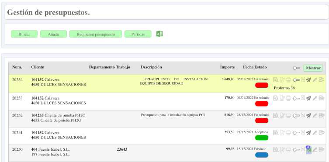Click the Buscar button

24,34
